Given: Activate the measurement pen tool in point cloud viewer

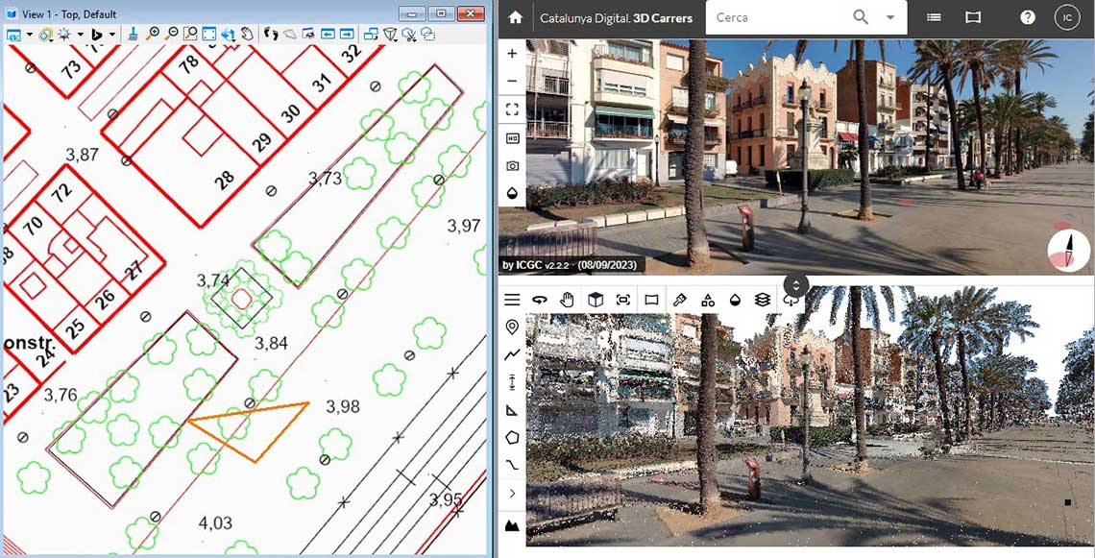Looking at the screenshot, I should (x=678, y=299).
